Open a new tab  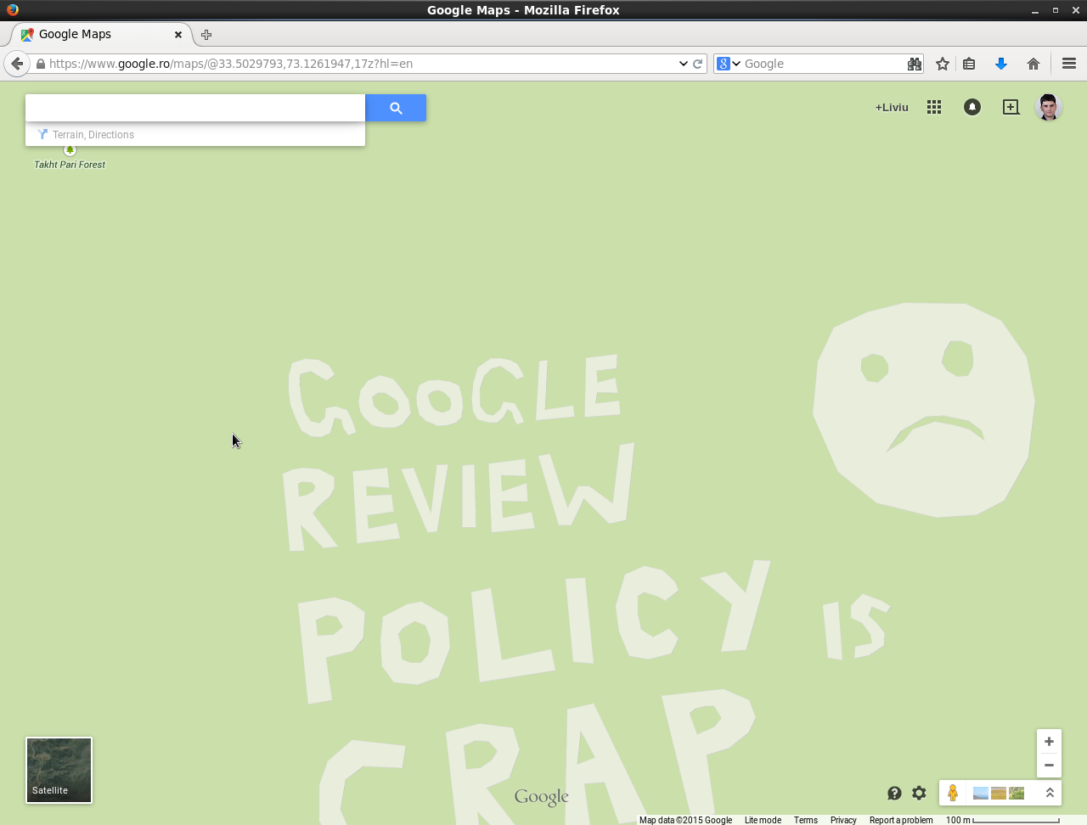point(206,35)
